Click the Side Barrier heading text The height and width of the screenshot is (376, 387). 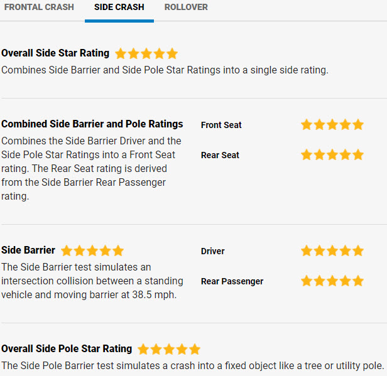(28, 250)
